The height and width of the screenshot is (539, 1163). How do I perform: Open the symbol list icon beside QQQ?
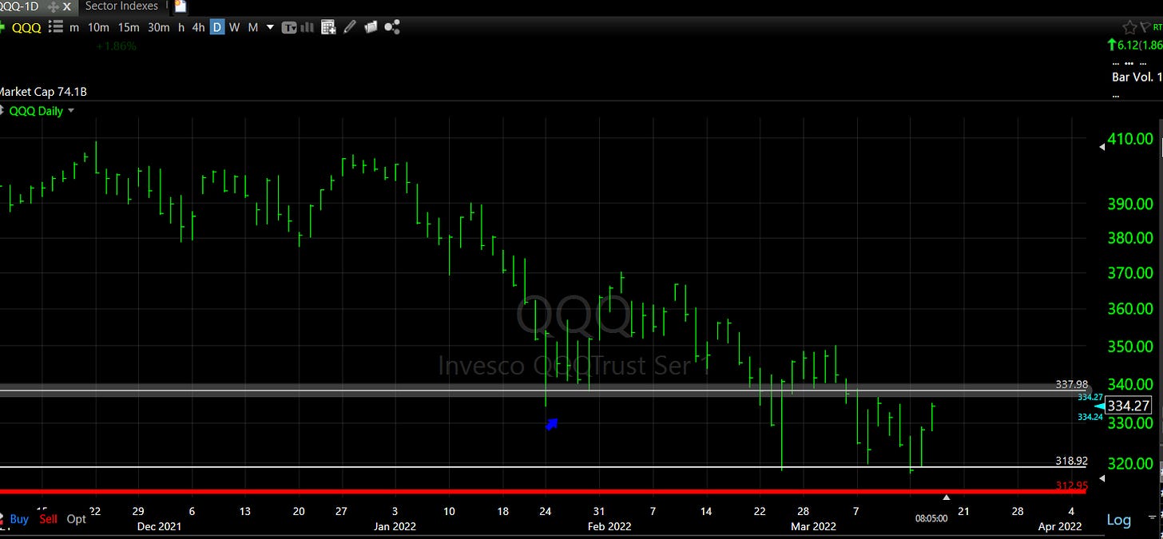pyautogui.click(x=55, y=27)
